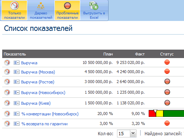Click gauge icon for % возврата по гарантии

(x=7, y=123)
